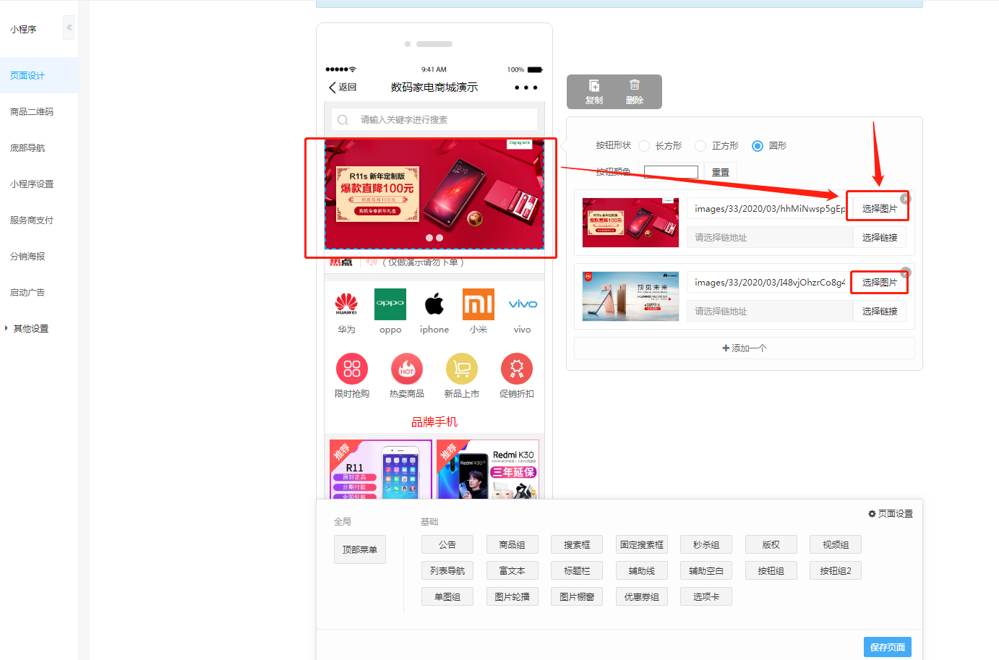Click the R11 product card thumbnail
Viewport: 999px width, 660px height.
click(x=380, y=469)
